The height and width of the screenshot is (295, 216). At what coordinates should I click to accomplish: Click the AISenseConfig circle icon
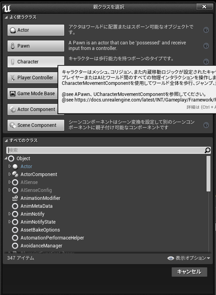[15, 190]
